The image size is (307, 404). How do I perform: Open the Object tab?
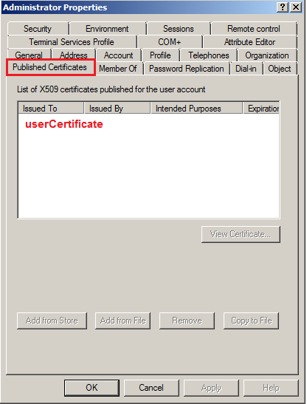tap(280, 68)
